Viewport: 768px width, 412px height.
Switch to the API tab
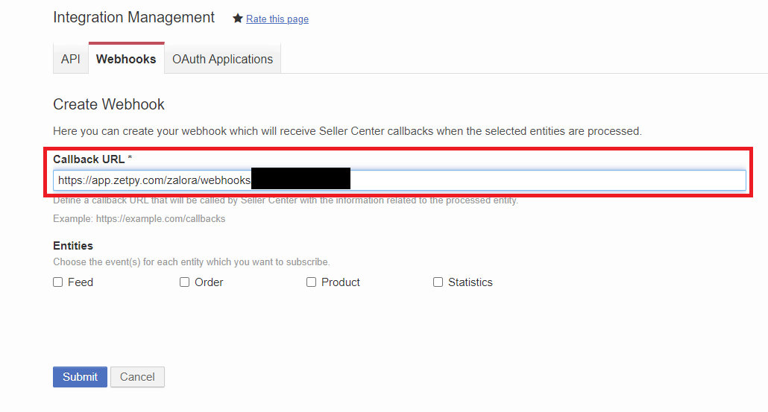point(71,59)
